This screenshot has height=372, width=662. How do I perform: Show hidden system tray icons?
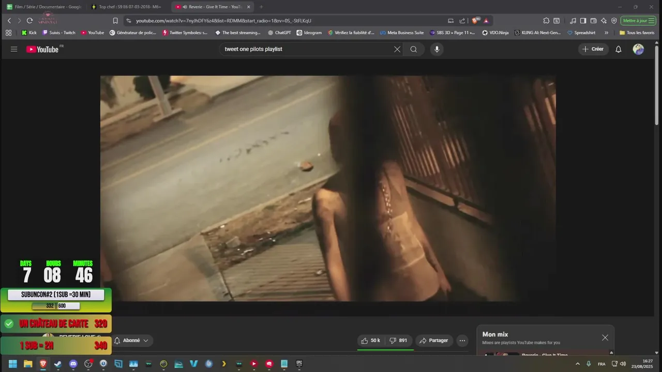tap(578, 364)
